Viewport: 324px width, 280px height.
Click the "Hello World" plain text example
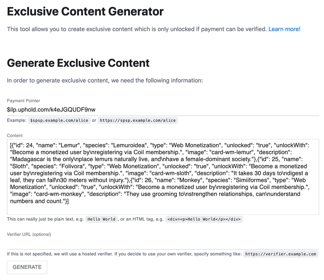(101, 219)
